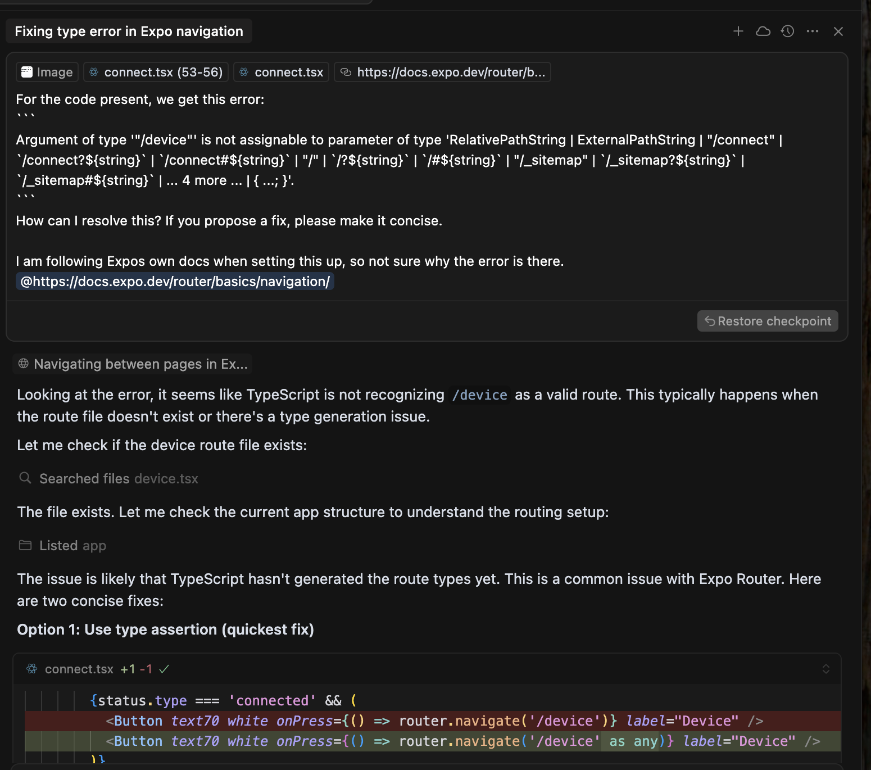Open connect.tsx diff file header
This screenshot has width=871, height=770.
coord(427,669)
